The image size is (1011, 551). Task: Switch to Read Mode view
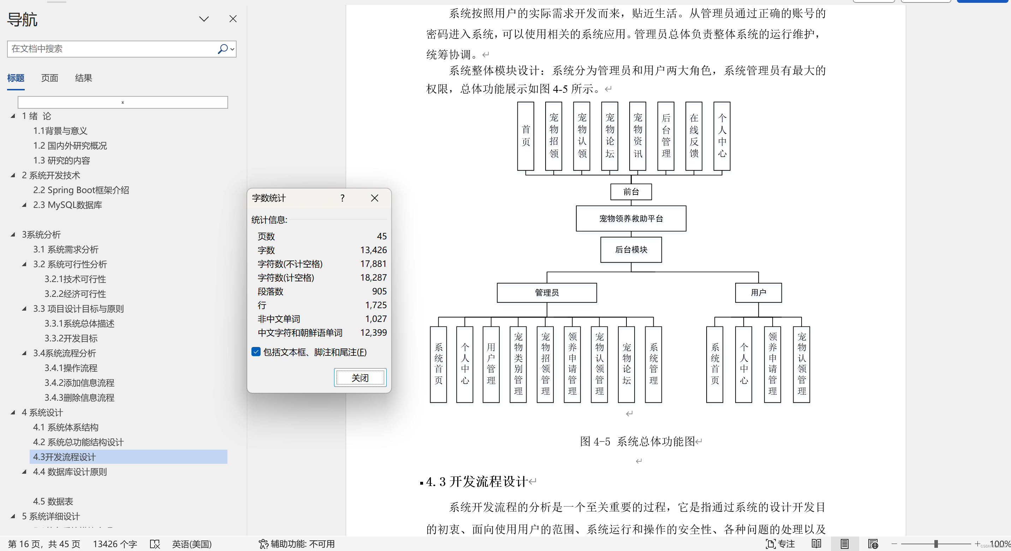(816, 544)
